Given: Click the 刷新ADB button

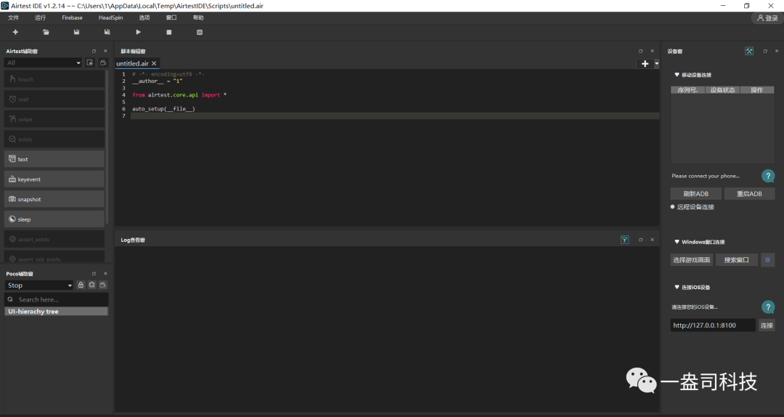Looking at the screenshot, I should click(696, 194).
